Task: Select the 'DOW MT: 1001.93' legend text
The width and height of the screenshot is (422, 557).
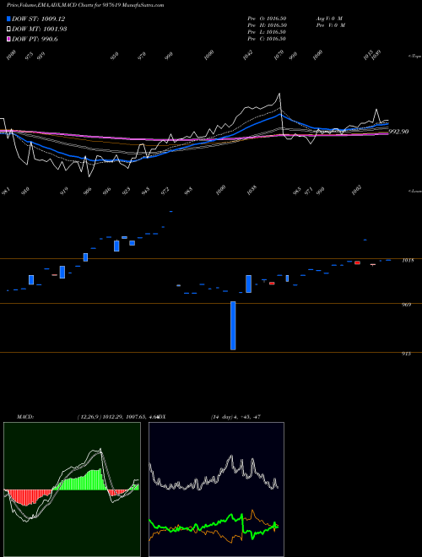Action: (40, 29)
